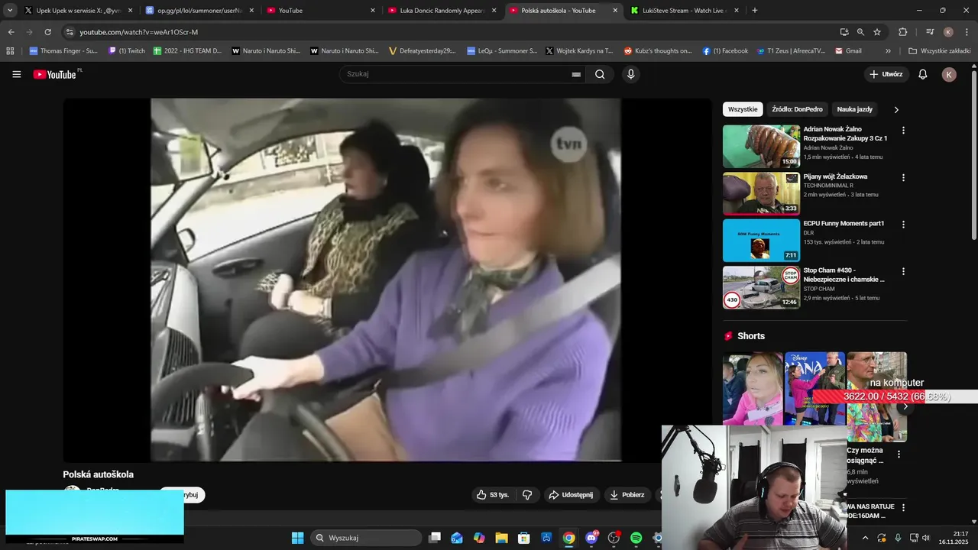
Task: Open tab search dropdown at tab strip start
Action: [10, 10]
